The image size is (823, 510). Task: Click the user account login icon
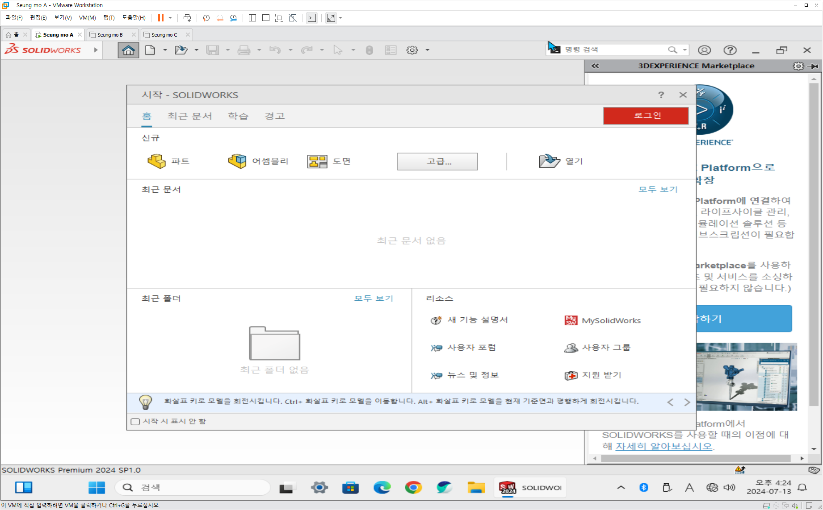point(705,50)
